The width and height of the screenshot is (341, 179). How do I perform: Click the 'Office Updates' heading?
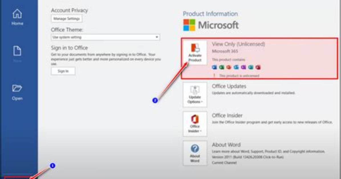(x=229, y=86)
